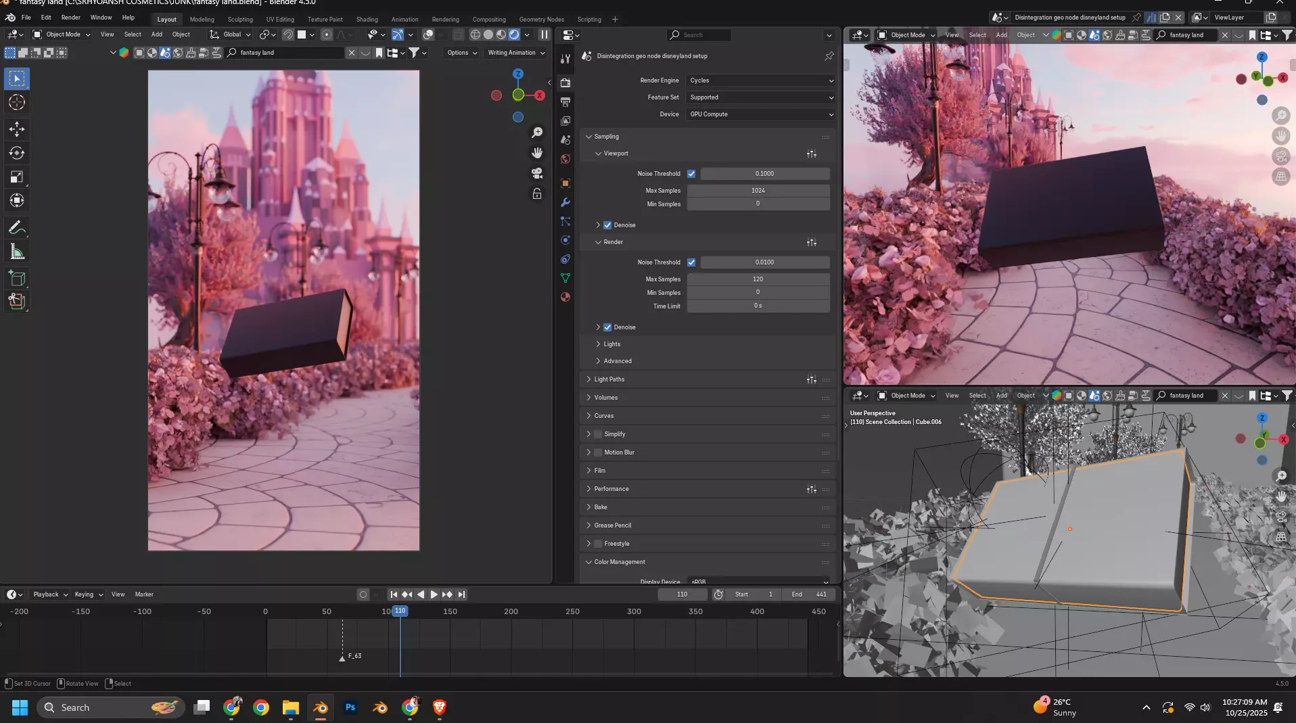Open the Render menu
Viewport: 1296px width, 723px height.
(70, 18)
